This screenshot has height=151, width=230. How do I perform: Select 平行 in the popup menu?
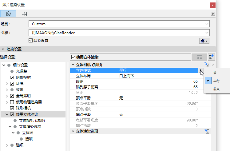point(216,81)
